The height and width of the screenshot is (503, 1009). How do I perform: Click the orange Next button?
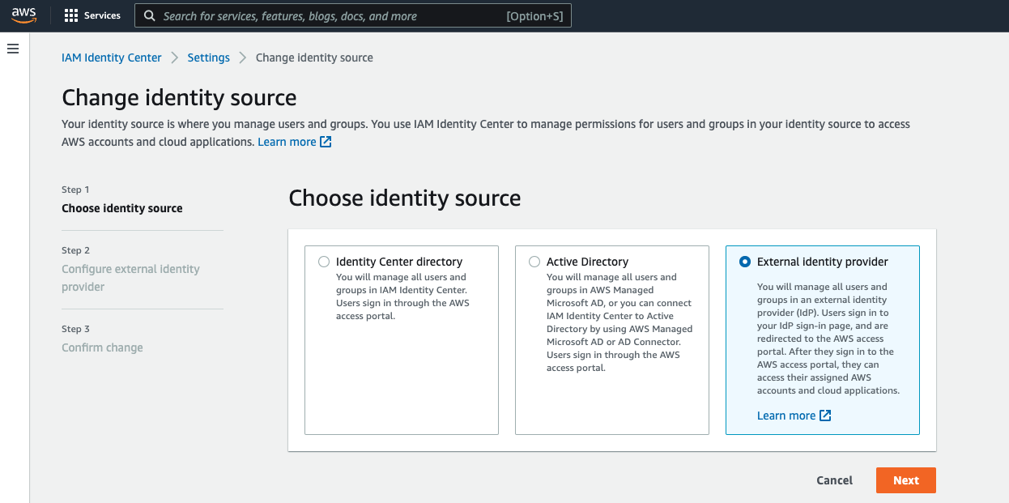tap(905, 480)
